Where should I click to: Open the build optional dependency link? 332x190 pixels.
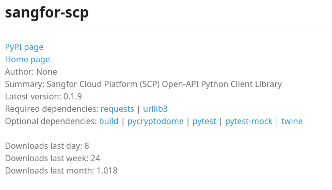tap(108, 122)
